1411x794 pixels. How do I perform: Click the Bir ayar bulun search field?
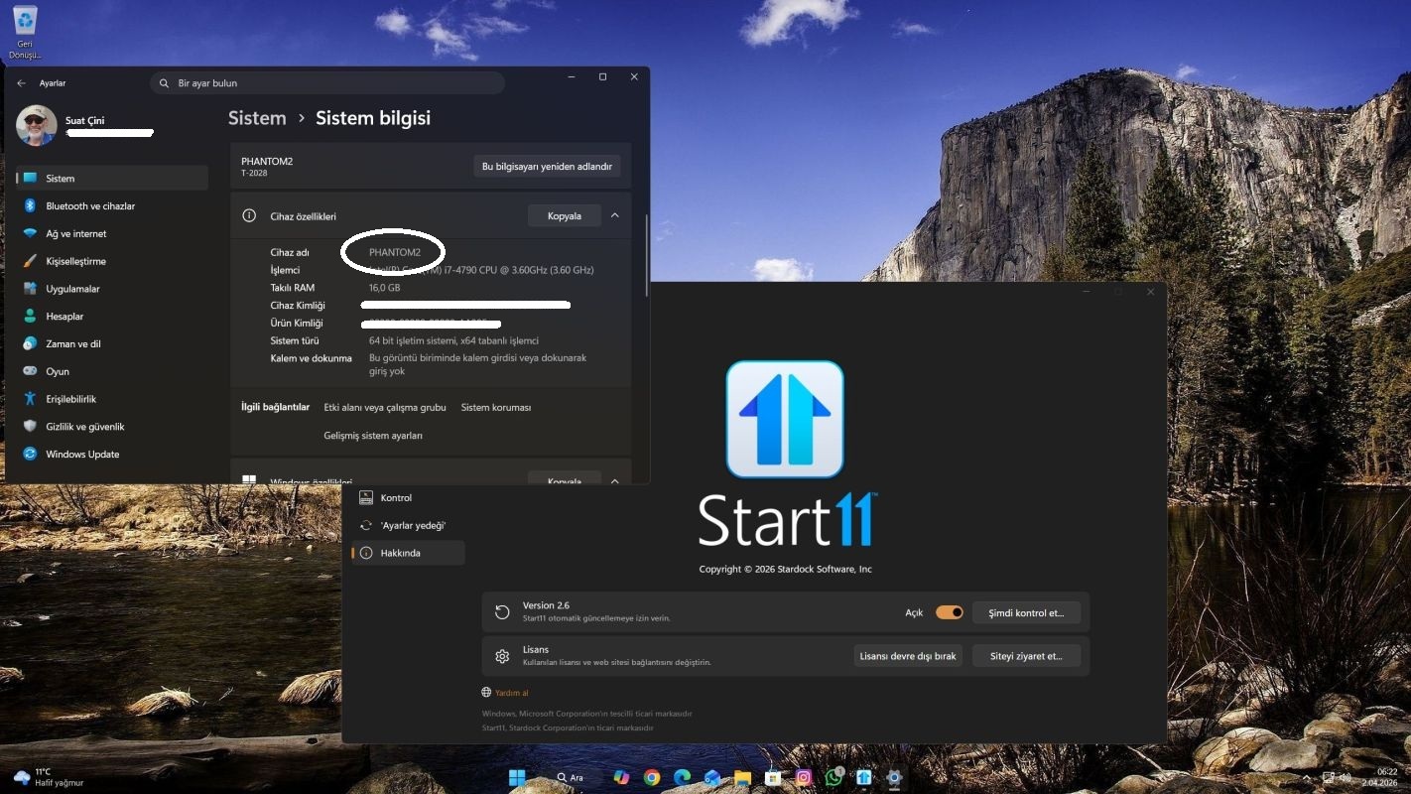pyautogui.click(x=327, y=83)
